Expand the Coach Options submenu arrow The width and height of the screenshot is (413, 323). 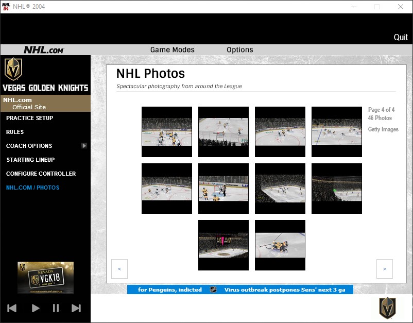pos(84,146)
